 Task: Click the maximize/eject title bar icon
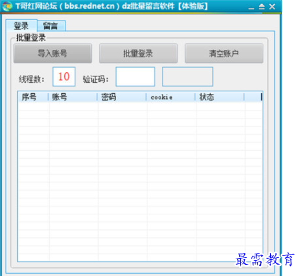(x=262, y=7)
